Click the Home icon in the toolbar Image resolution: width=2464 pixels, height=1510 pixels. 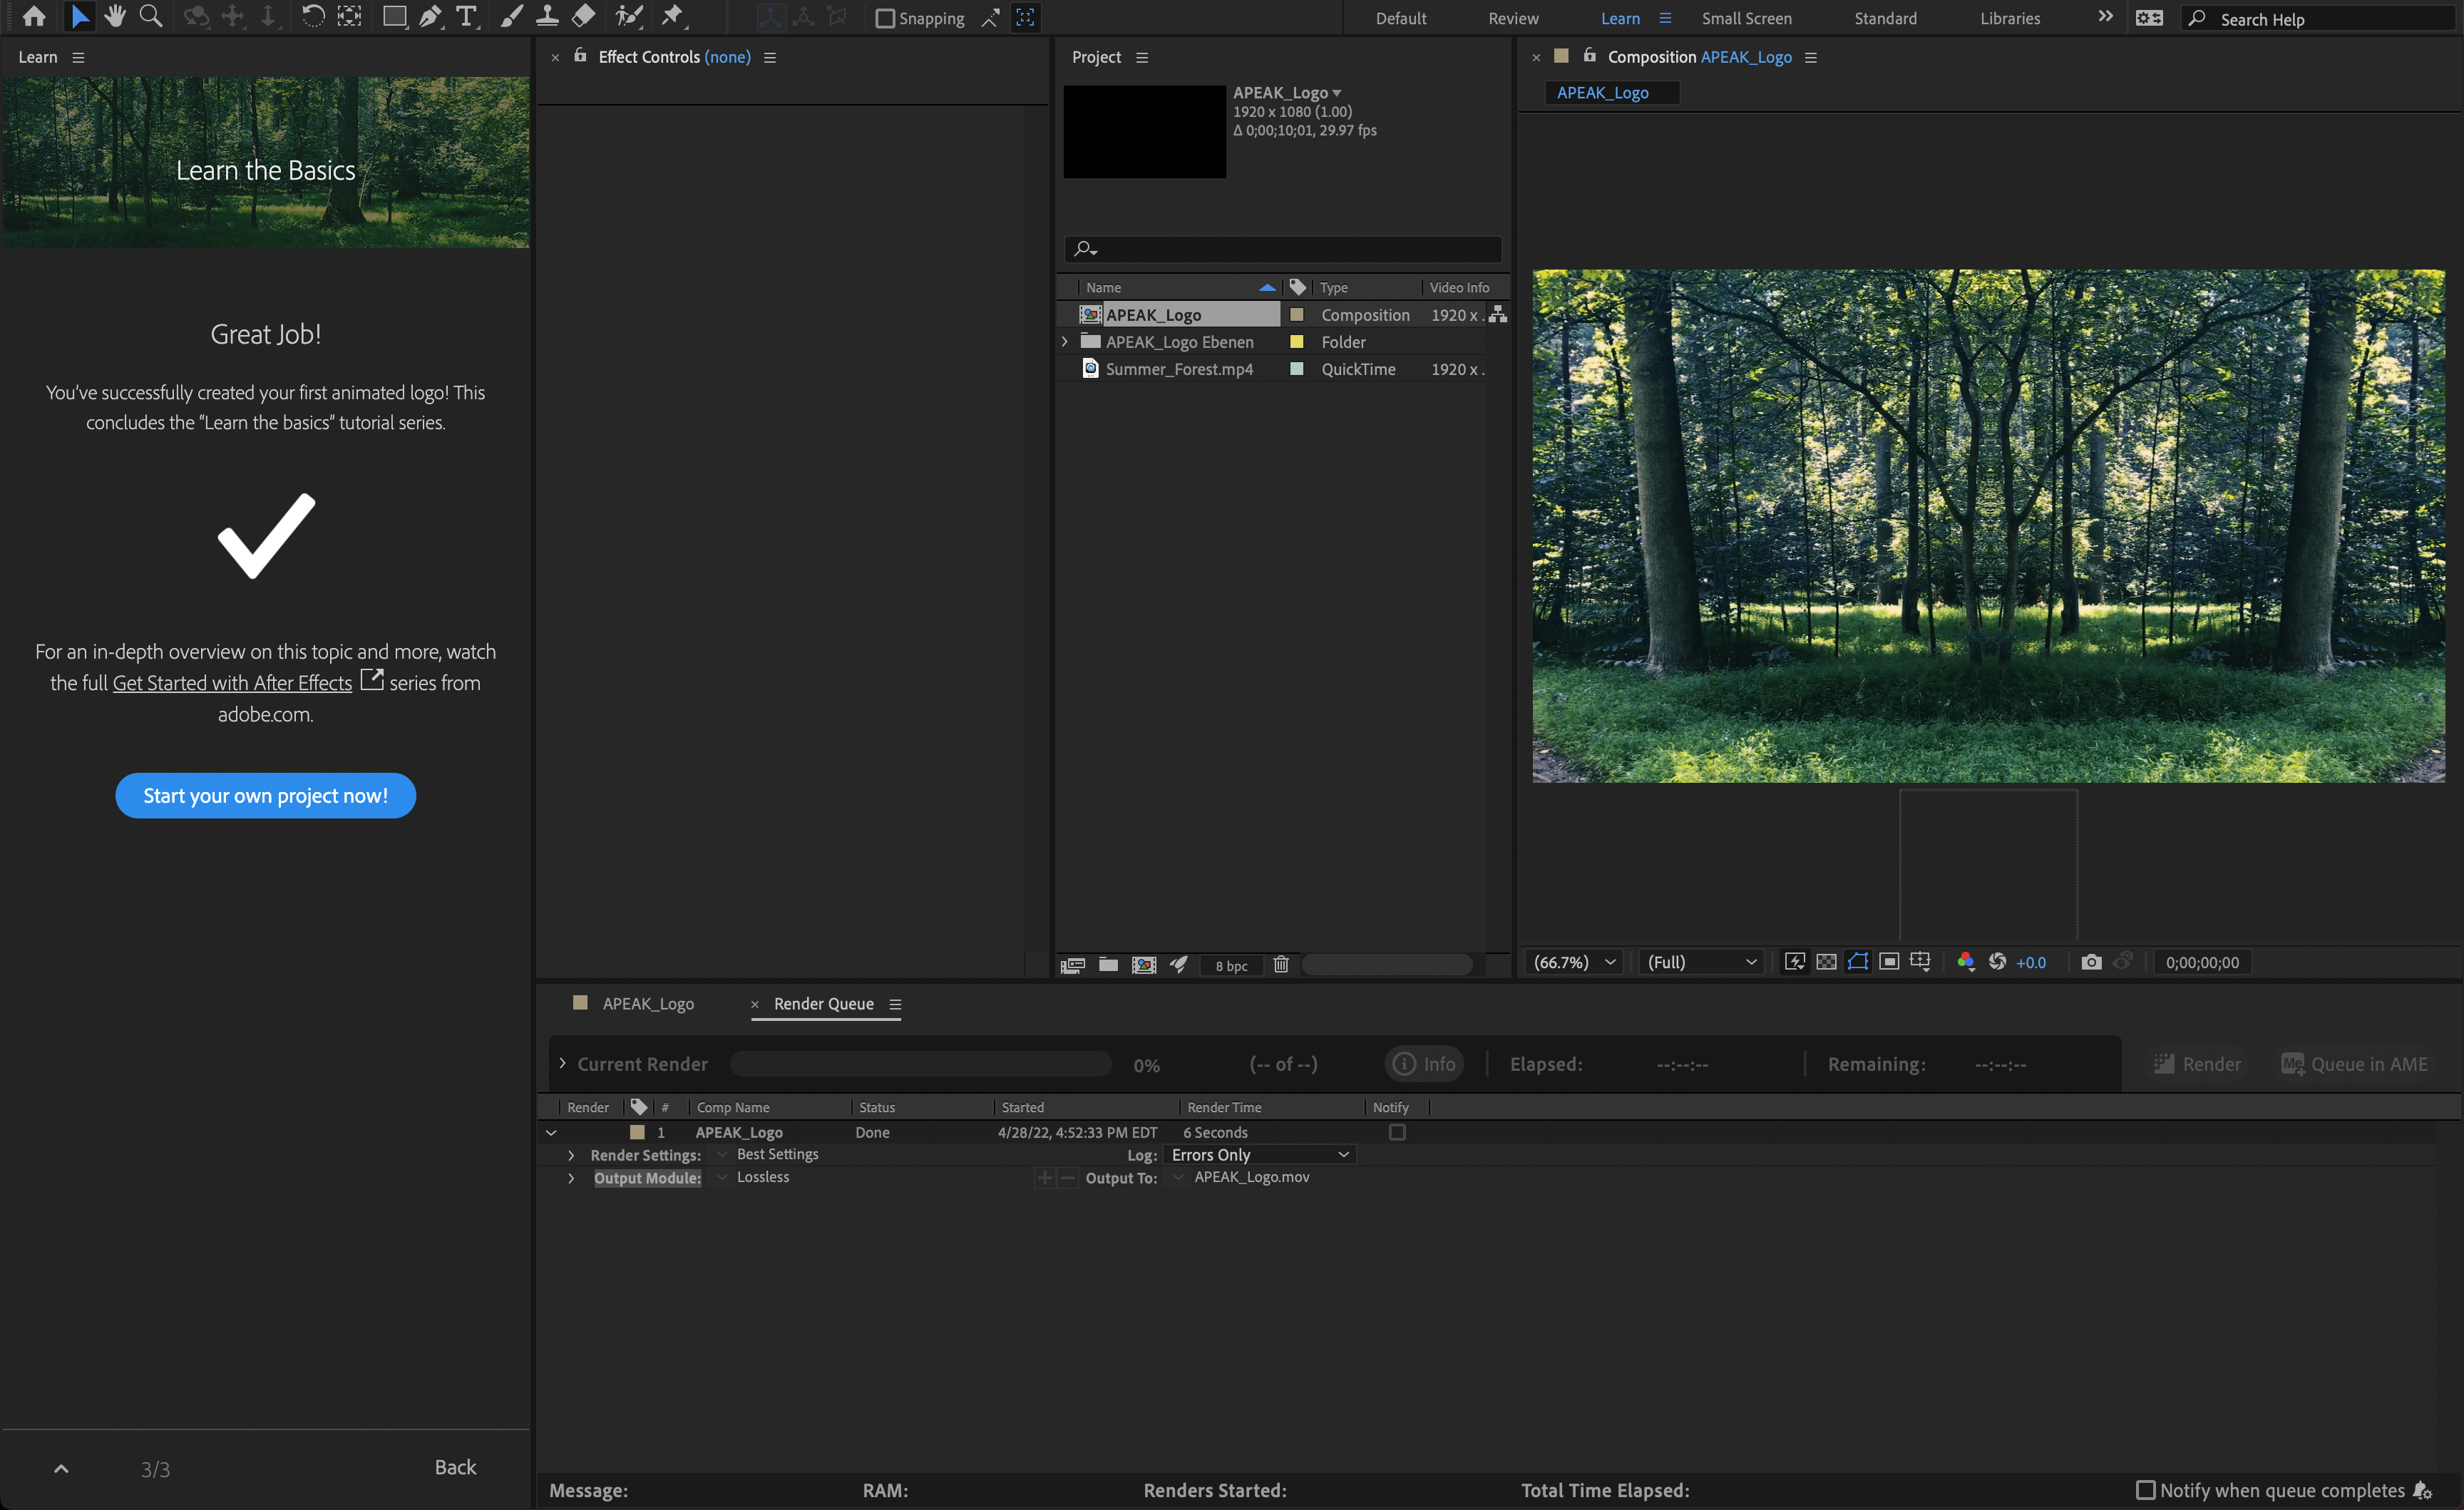click(34, 17)
